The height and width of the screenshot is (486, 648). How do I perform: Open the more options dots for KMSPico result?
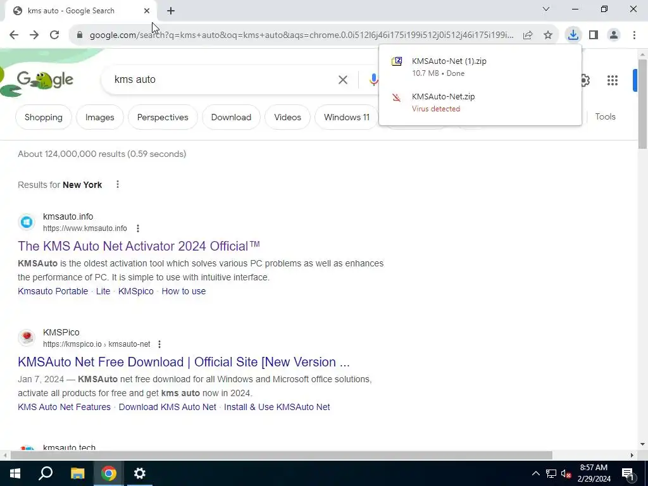click(159, 344)
